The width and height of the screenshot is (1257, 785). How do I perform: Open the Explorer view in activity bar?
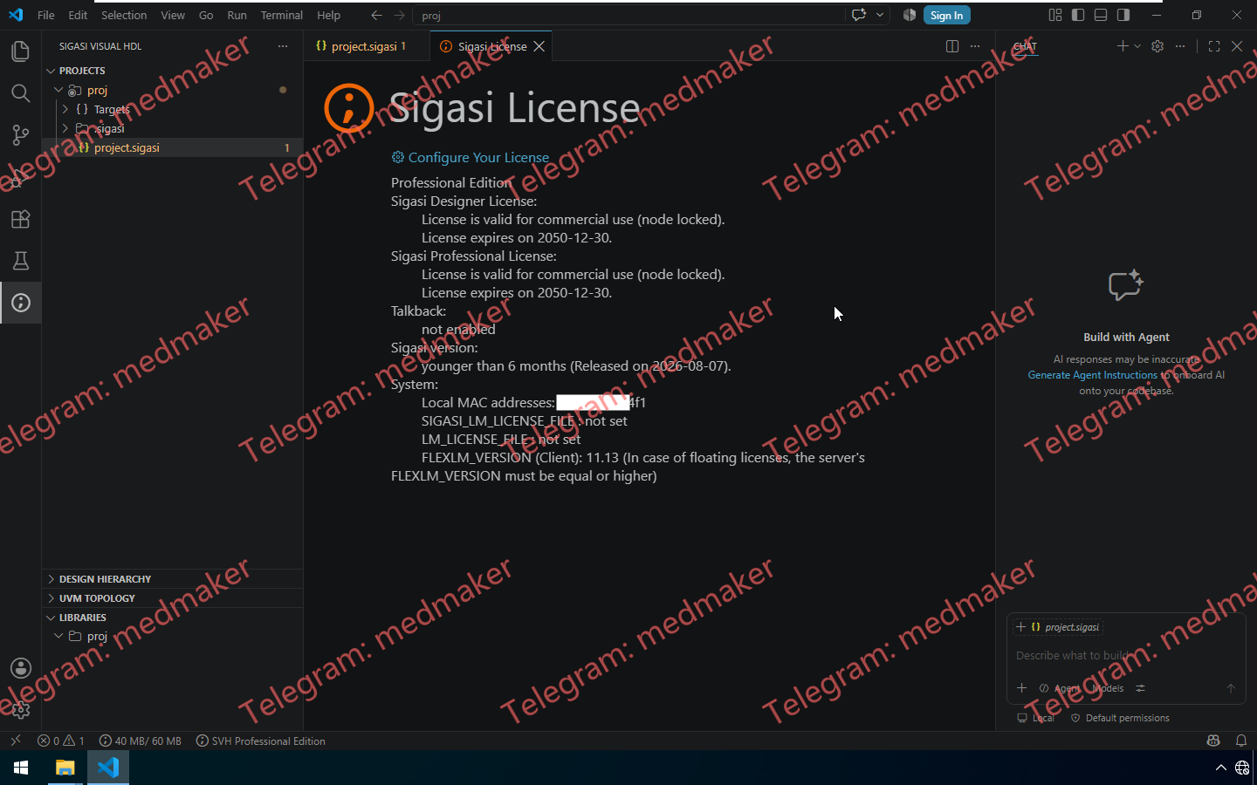(x=20, y=51)
